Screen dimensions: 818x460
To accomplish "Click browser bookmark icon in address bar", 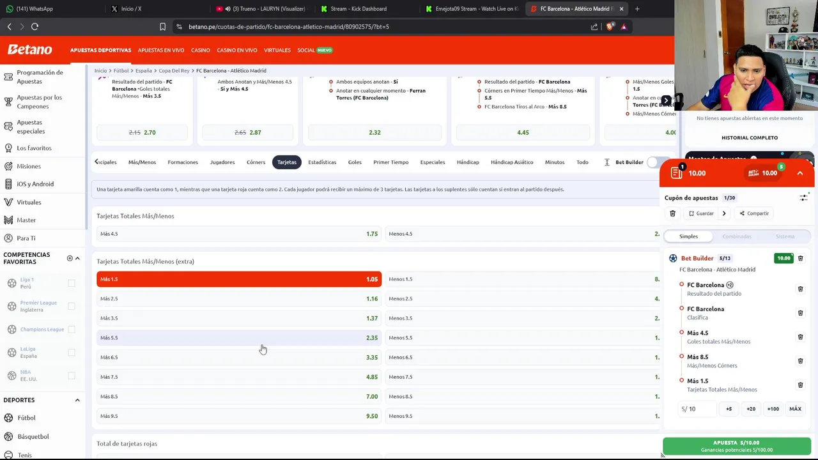I will click(x=162, y=27).
